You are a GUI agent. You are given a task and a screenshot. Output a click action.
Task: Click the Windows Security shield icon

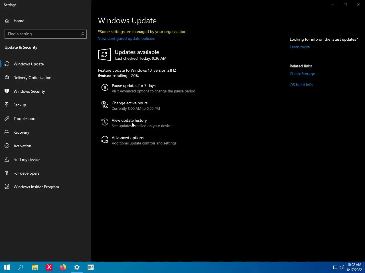click(7, 91)
